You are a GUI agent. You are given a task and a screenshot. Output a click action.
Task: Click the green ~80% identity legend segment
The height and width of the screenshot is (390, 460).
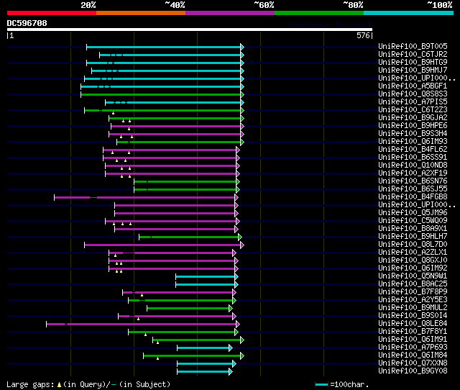[x=319, y=13]
